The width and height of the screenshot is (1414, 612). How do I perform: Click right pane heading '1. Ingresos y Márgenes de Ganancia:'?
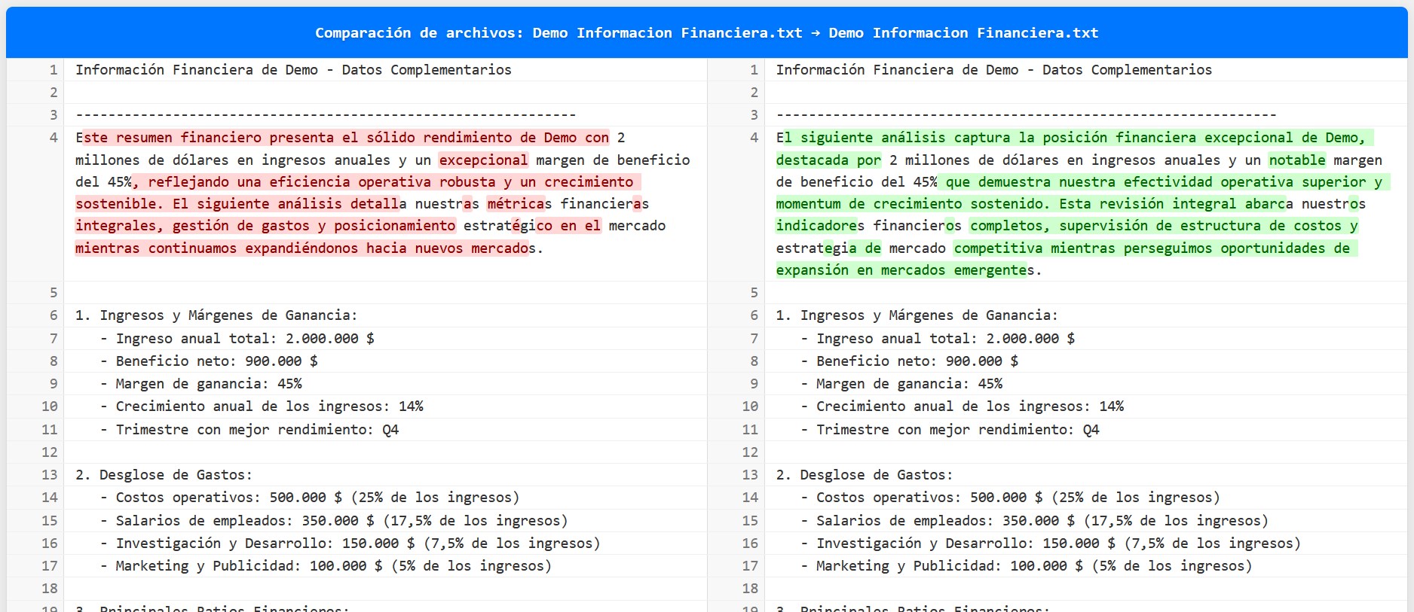coord(917,315)
